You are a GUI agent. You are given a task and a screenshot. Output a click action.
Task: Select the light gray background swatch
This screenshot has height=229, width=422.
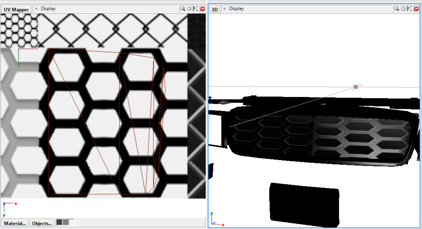71,222
